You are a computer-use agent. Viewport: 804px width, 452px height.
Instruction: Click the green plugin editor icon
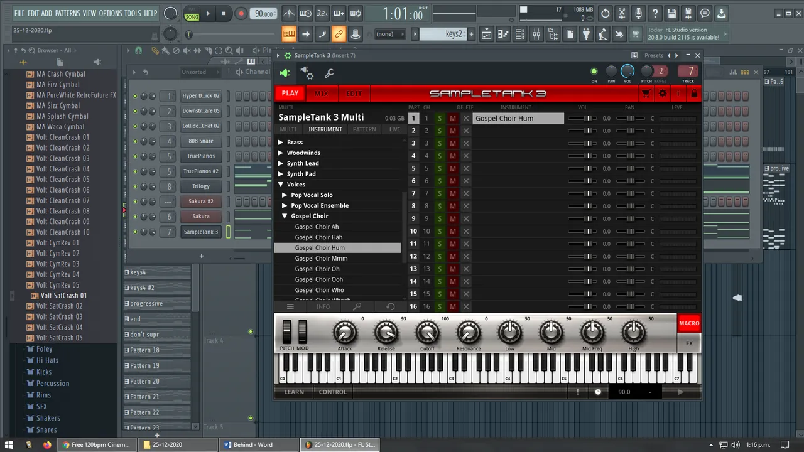pos(285,73)
